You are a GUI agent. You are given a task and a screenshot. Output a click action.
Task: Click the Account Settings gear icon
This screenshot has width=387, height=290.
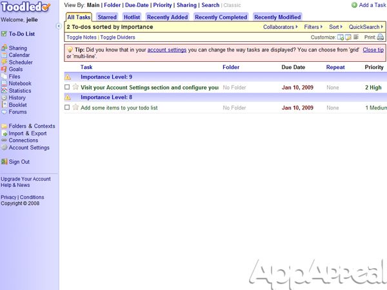[4, 148]
